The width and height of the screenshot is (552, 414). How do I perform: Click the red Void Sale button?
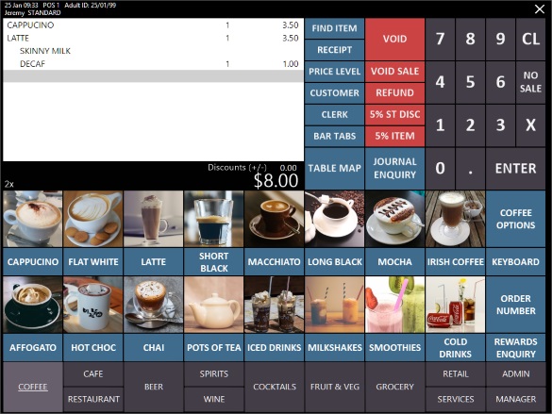click(x=394, y=72)
